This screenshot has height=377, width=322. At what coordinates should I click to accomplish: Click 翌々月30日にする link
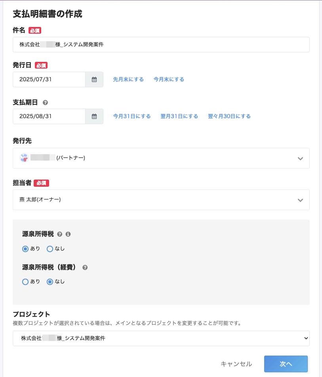pyautogui.click(x=229, y=117)
